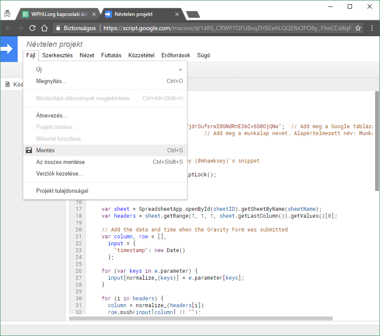Image resolution: width=380 pixels, height=336 pixels.
Task: Open the Futtatás dropdown menu
Action: [111, 55]
